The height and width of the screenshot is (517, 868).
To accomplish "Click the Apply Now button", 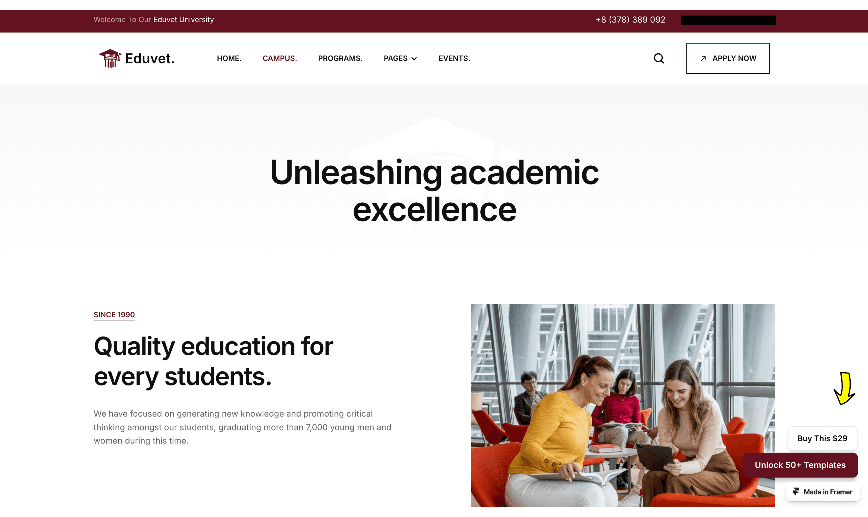I will point(728,59).
